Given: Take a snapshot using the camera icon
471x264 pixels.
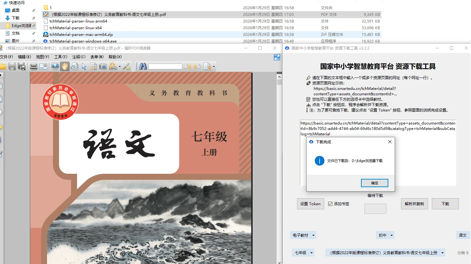Looking at the screenshot, I should [103, 66].
